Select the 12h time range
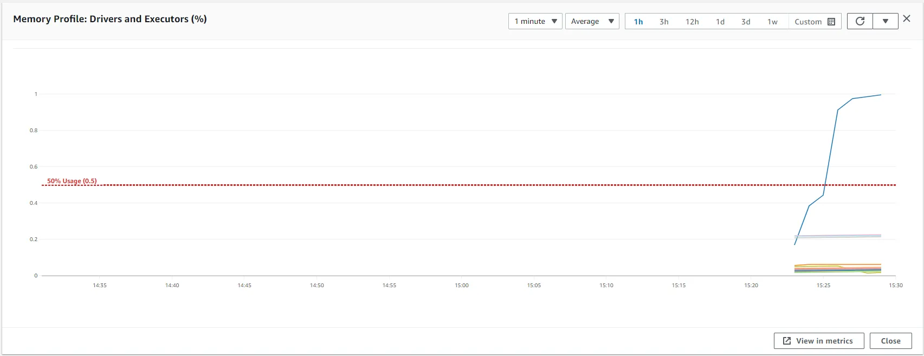This screenshot has width=924, height=356. 692,22
